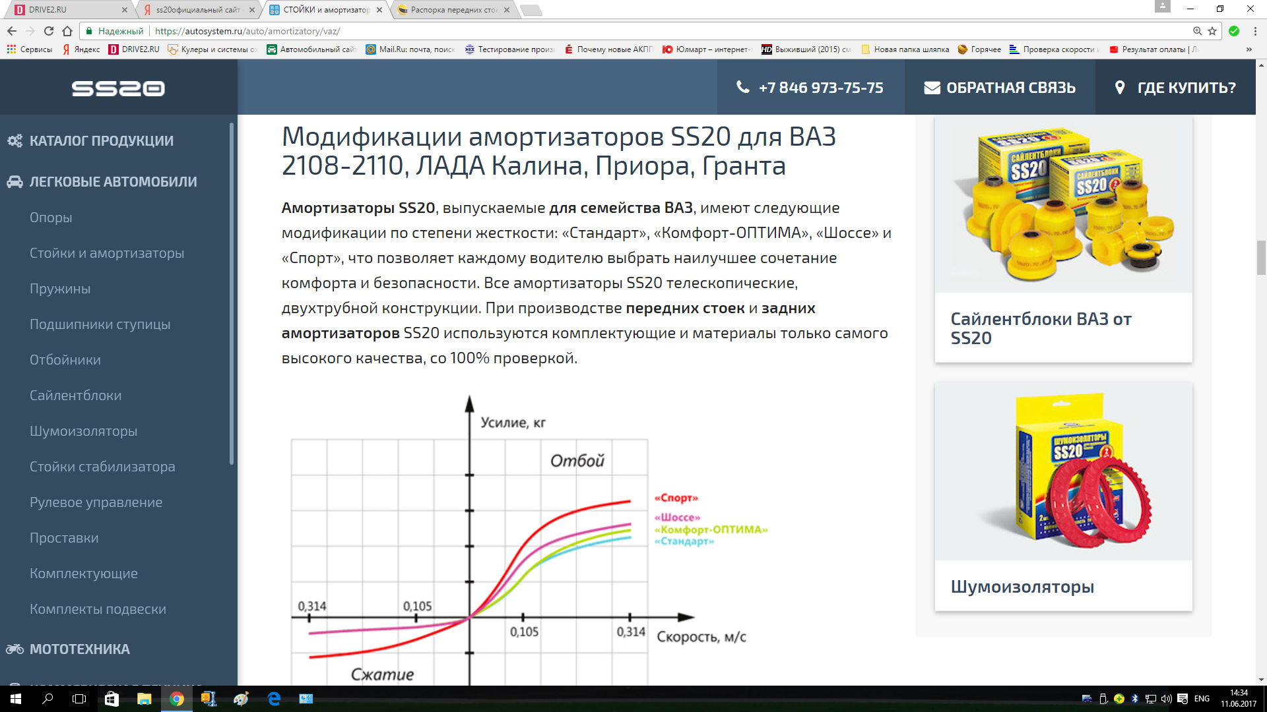
Task: Click the catalog gears icon
Action: coord(15,140)
